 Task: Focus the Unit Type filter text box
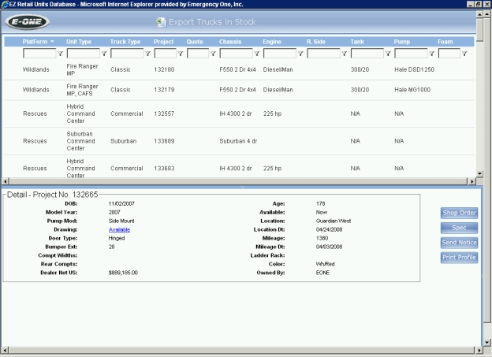[83, 54]
